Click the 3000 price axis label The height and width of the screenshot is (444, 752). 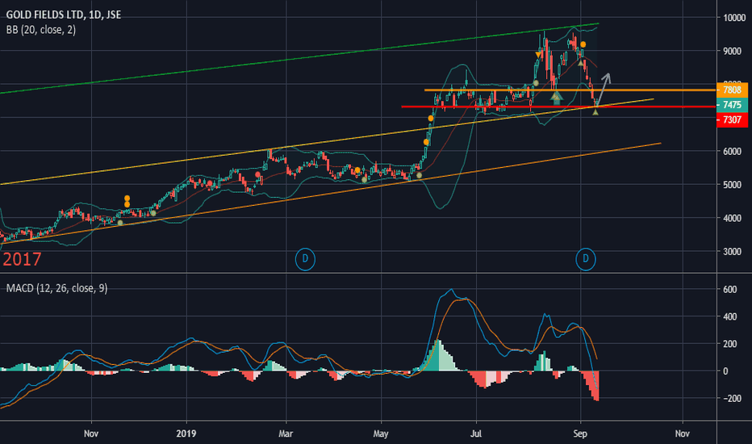point(733,252)
